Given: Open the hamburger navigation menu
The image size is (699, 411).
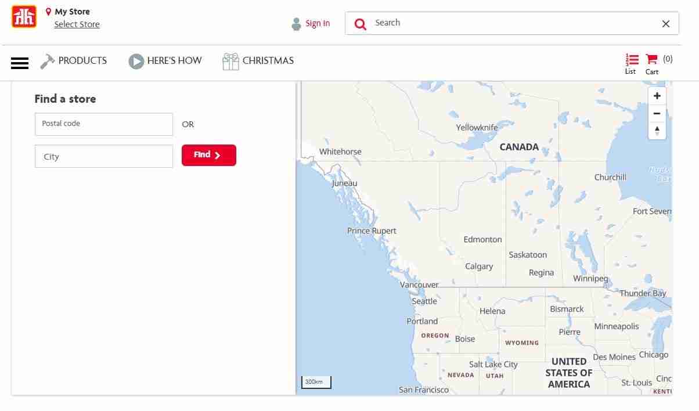Looking at the screenshot, I should [x=20, y=63].
